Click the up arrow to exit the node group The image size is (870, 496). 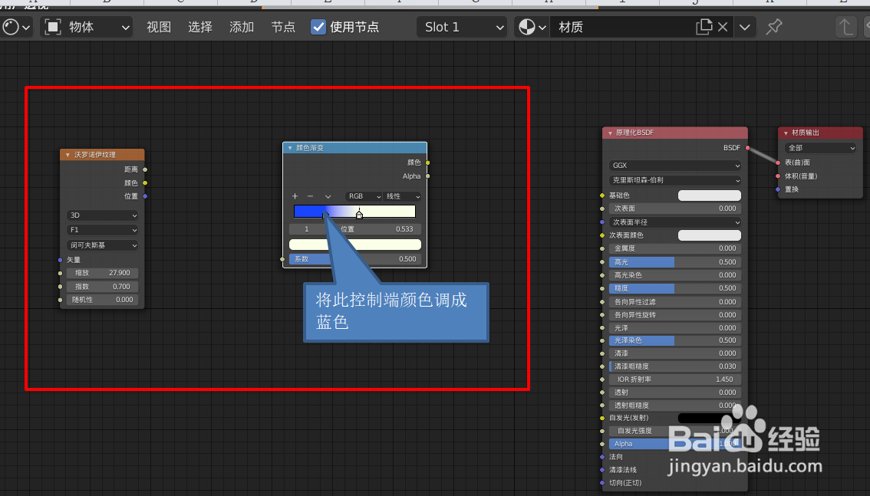845,26
